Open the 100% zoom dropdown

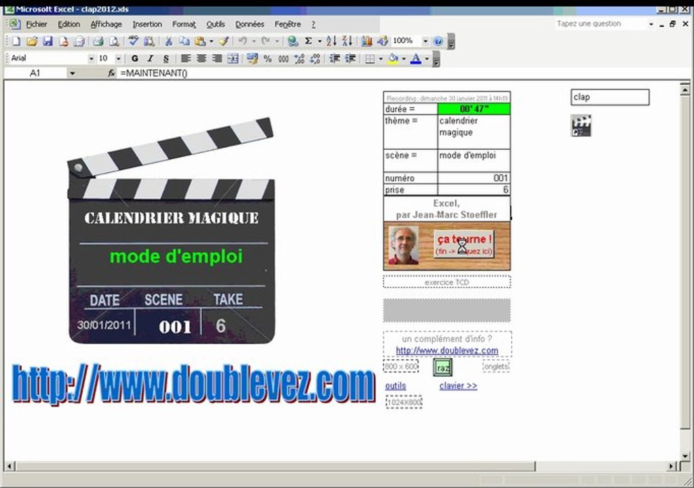pyautogui.click(x=425, y=41)
